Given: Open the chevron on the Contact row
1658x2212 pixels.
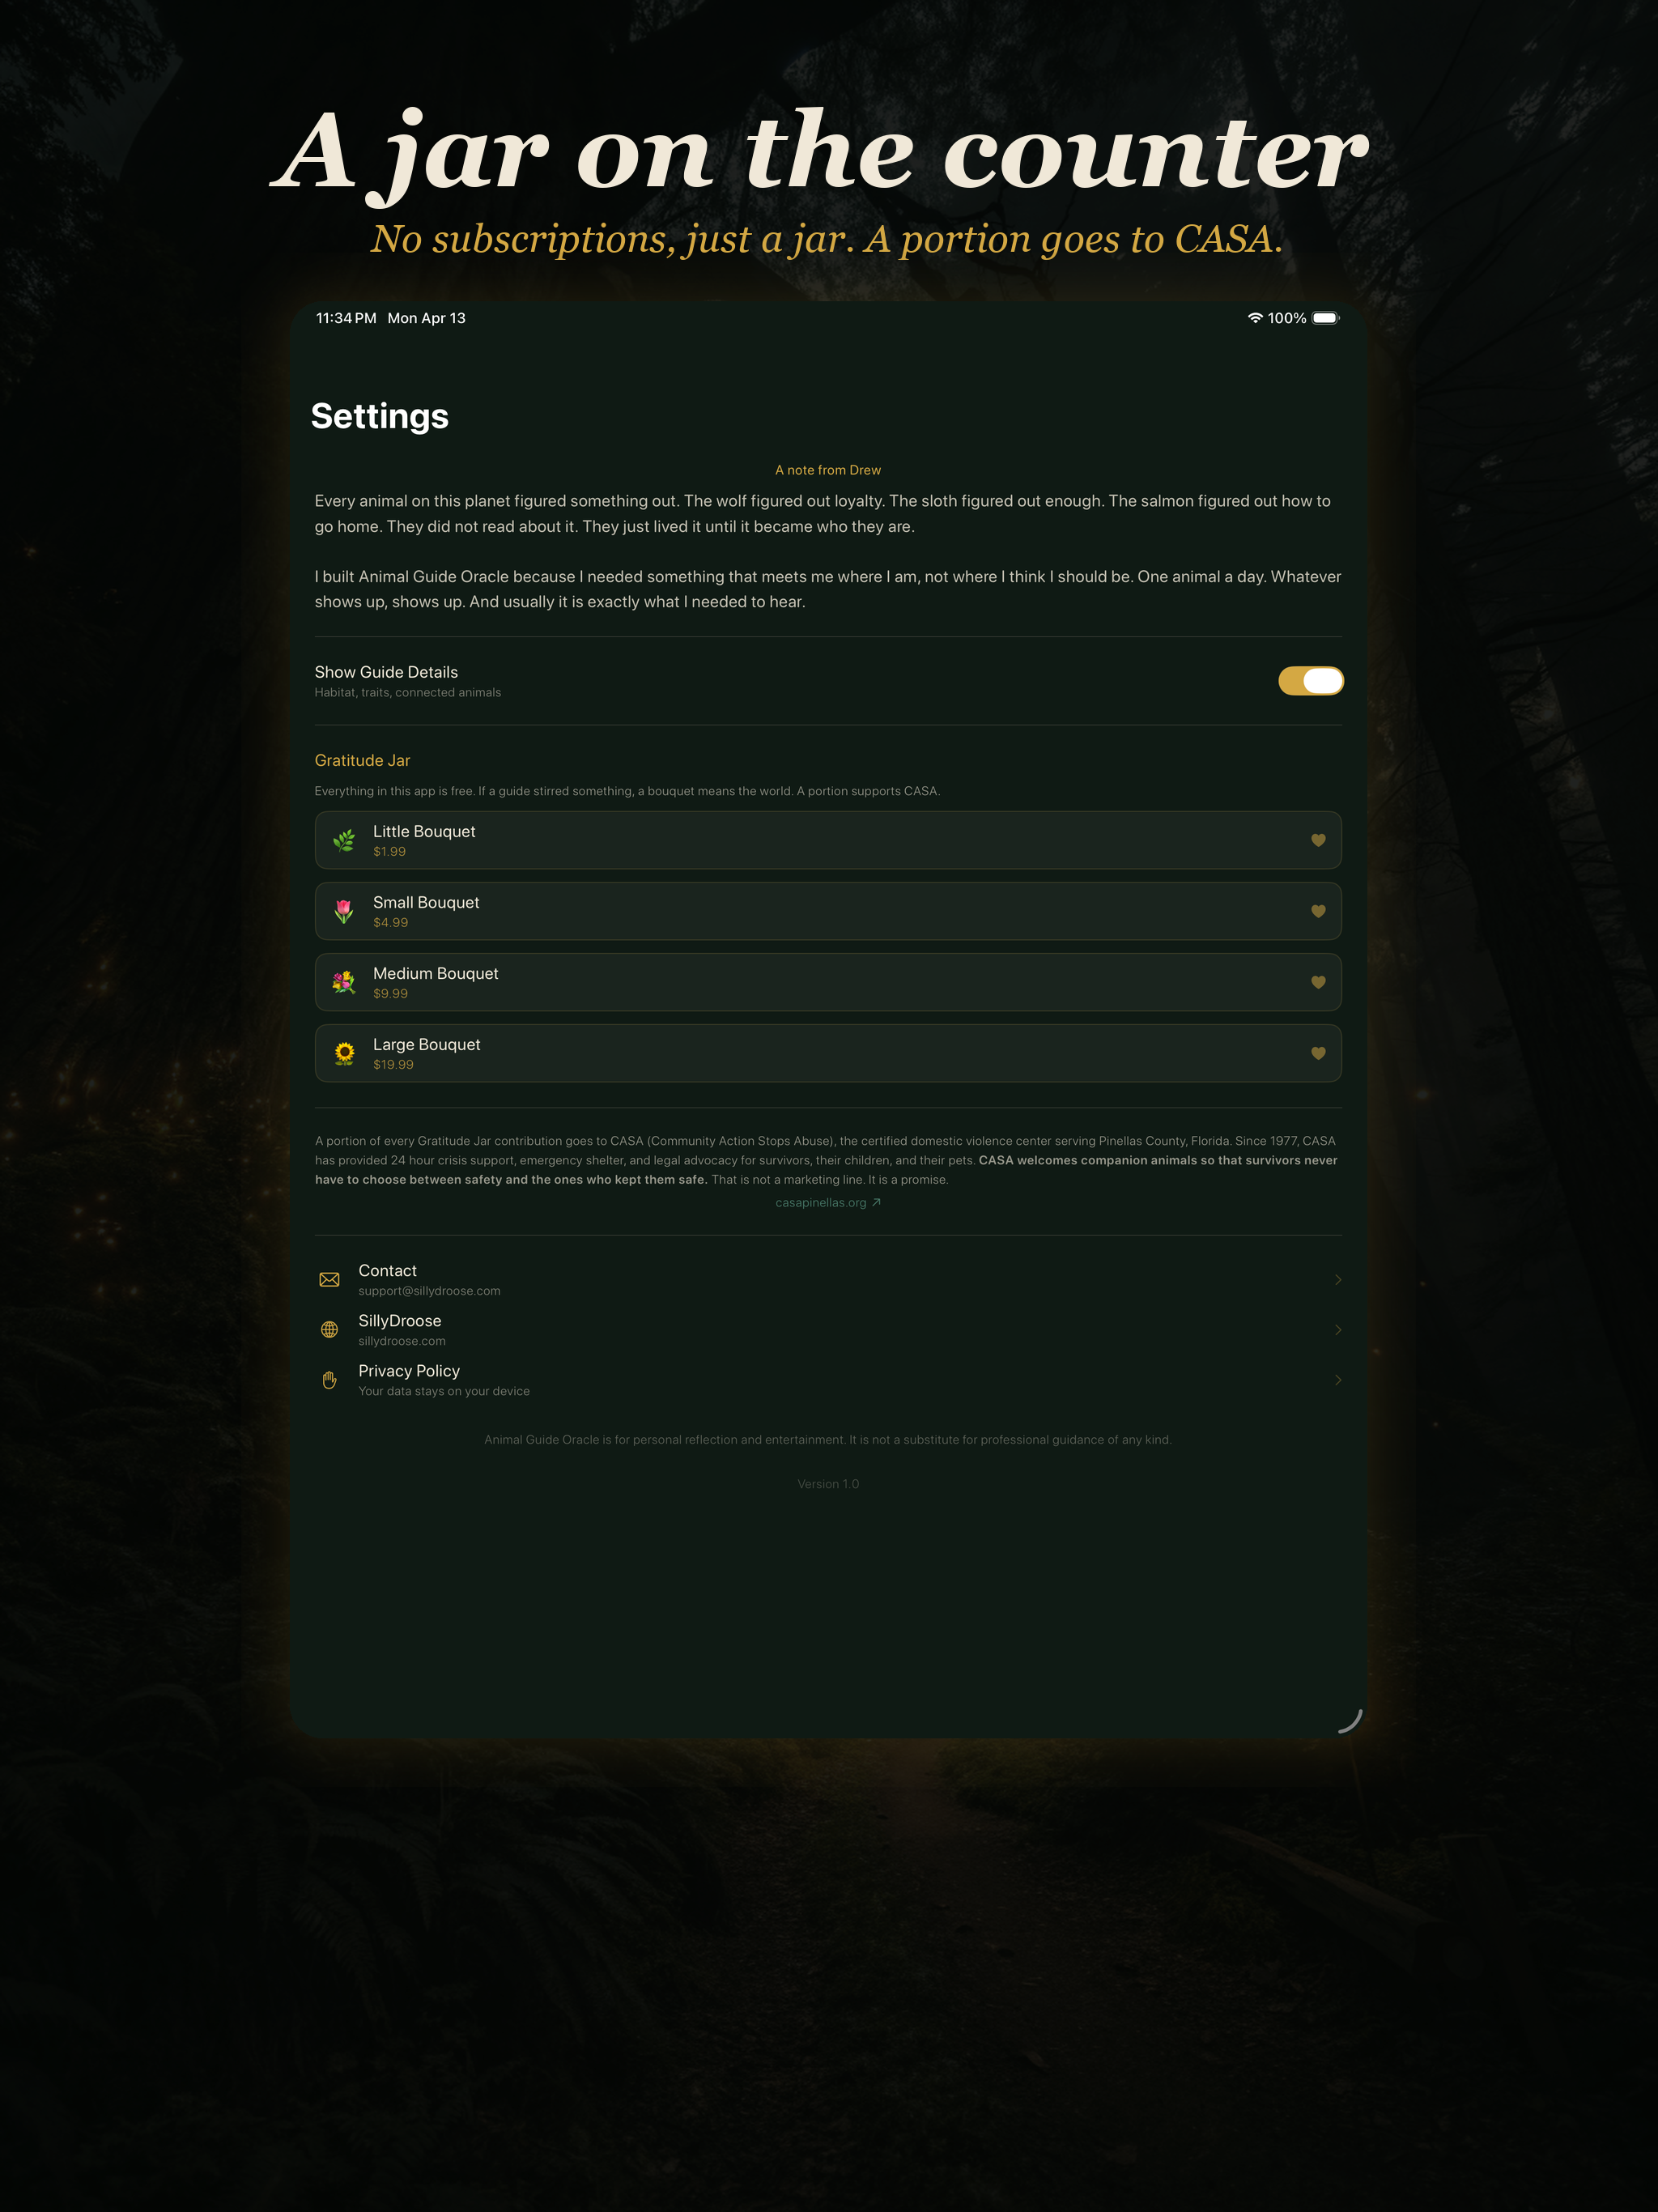Looking at the screenshot, I should point(1338,1280).
